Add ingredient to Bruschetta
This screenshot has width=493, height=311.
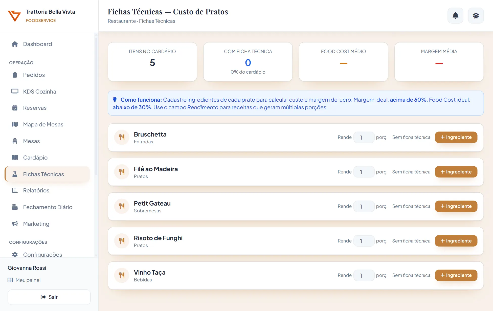coord(456,137)
